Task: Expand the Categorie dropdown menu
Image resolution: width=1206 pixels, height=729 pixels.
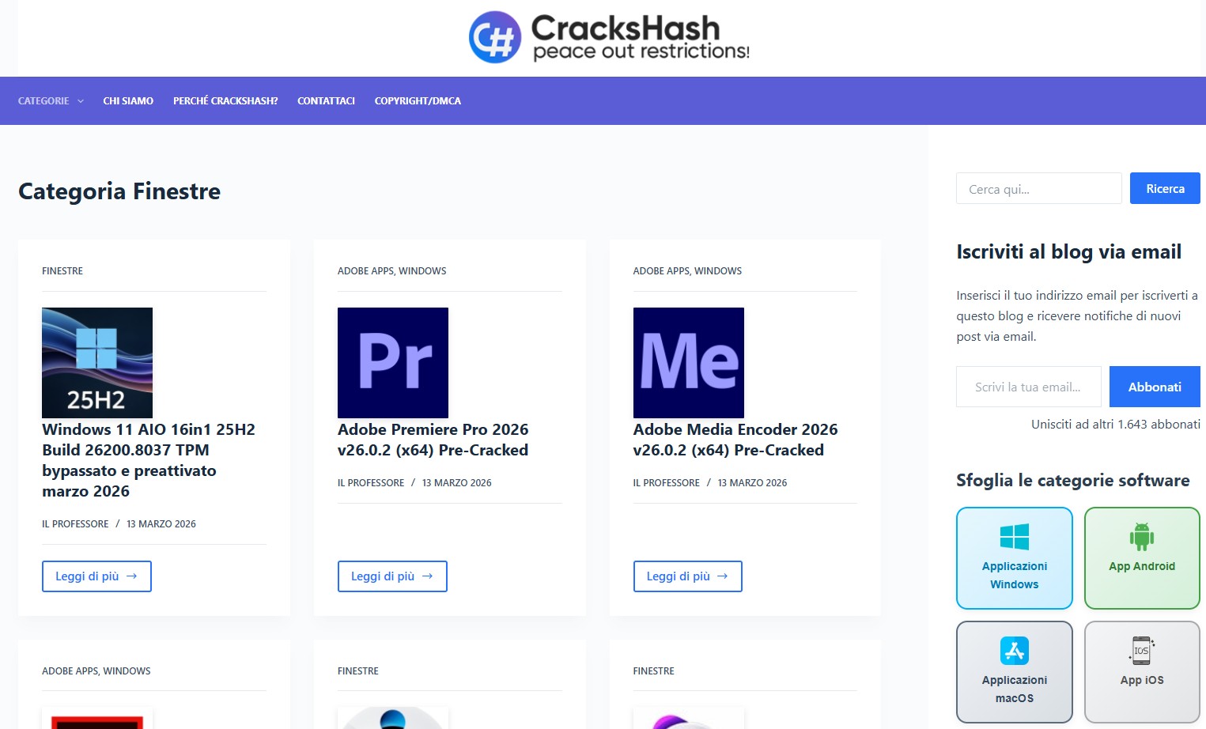Action: click(x=51, y=101)
